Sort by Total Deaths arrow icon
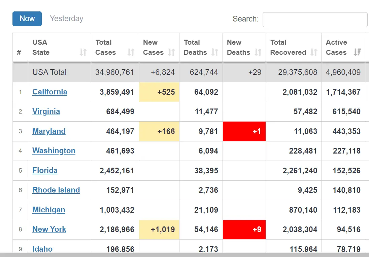 [214, 52]
